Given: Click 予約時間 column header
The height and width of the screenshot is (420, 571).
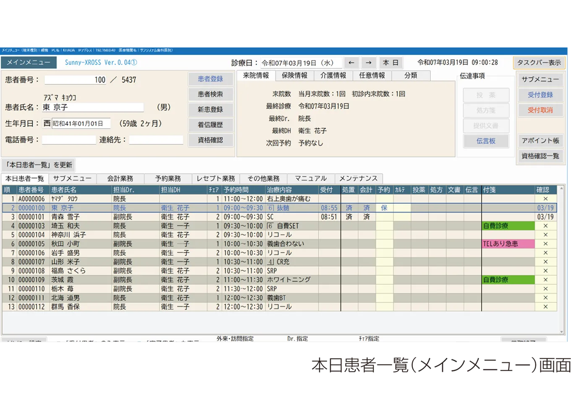Looking at the screenshot, I should pos(243,190).
